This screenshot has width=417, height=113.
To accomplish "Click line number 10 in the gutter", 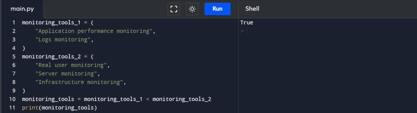I will [12, 99].
